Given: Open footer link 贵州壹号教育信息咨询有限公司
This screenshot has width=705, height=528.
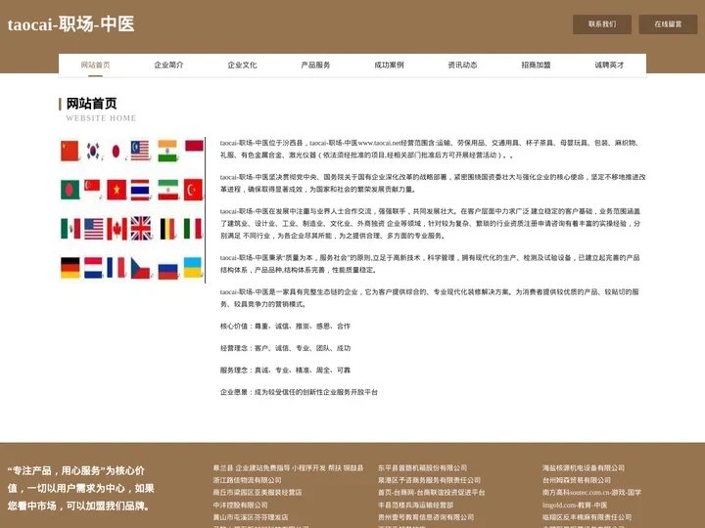Looking at the screenshot, I should pos(426,517).
